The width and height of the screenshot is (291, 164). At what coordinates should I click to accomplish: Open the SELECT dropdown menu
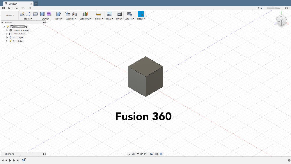pos(141,19)
